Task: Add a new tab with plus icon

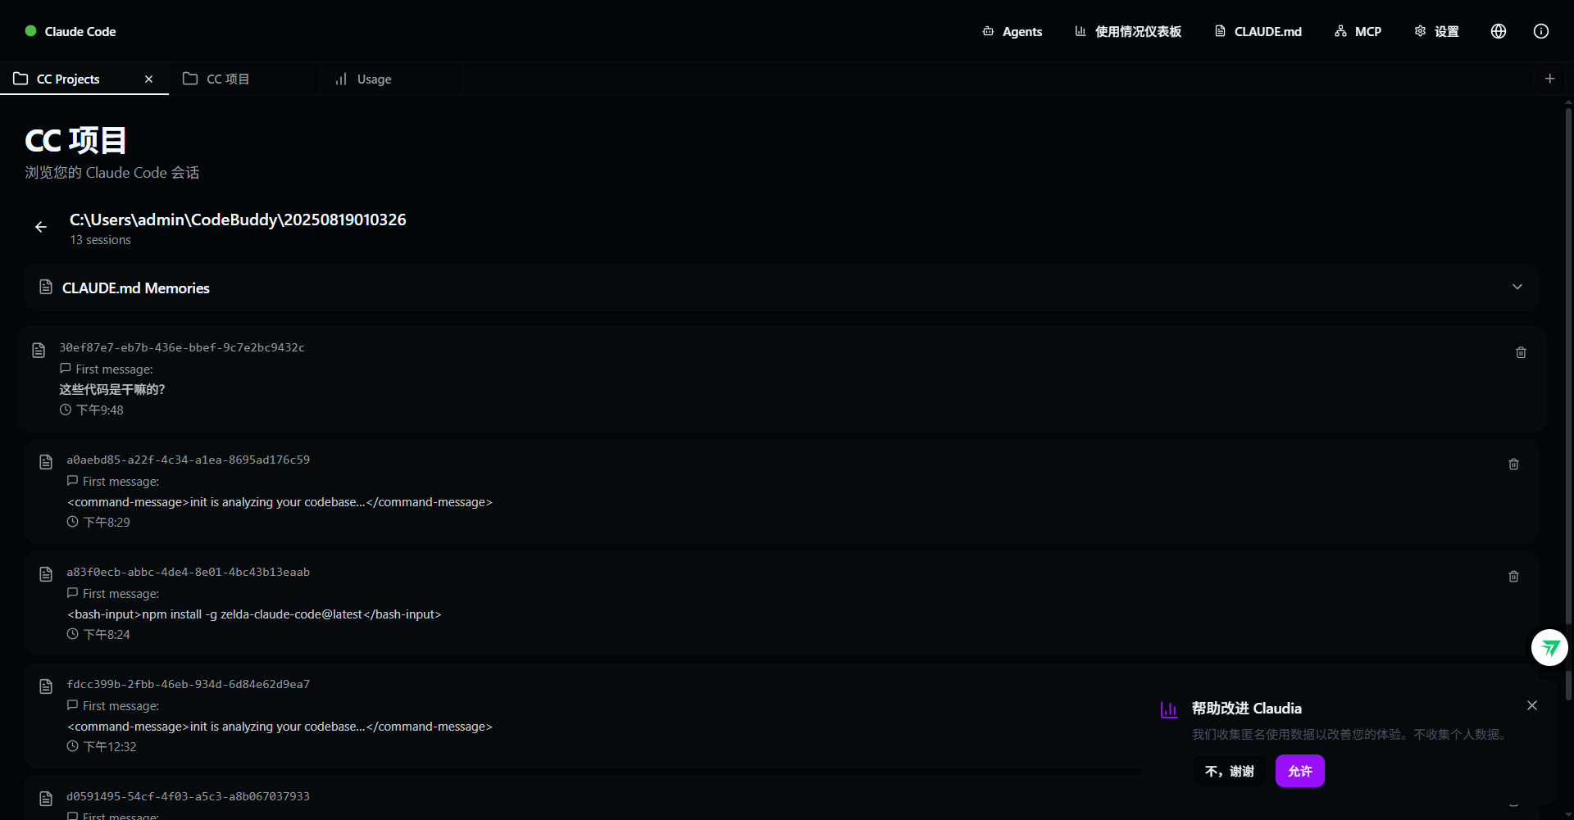Action: [x=1550, y=79]
